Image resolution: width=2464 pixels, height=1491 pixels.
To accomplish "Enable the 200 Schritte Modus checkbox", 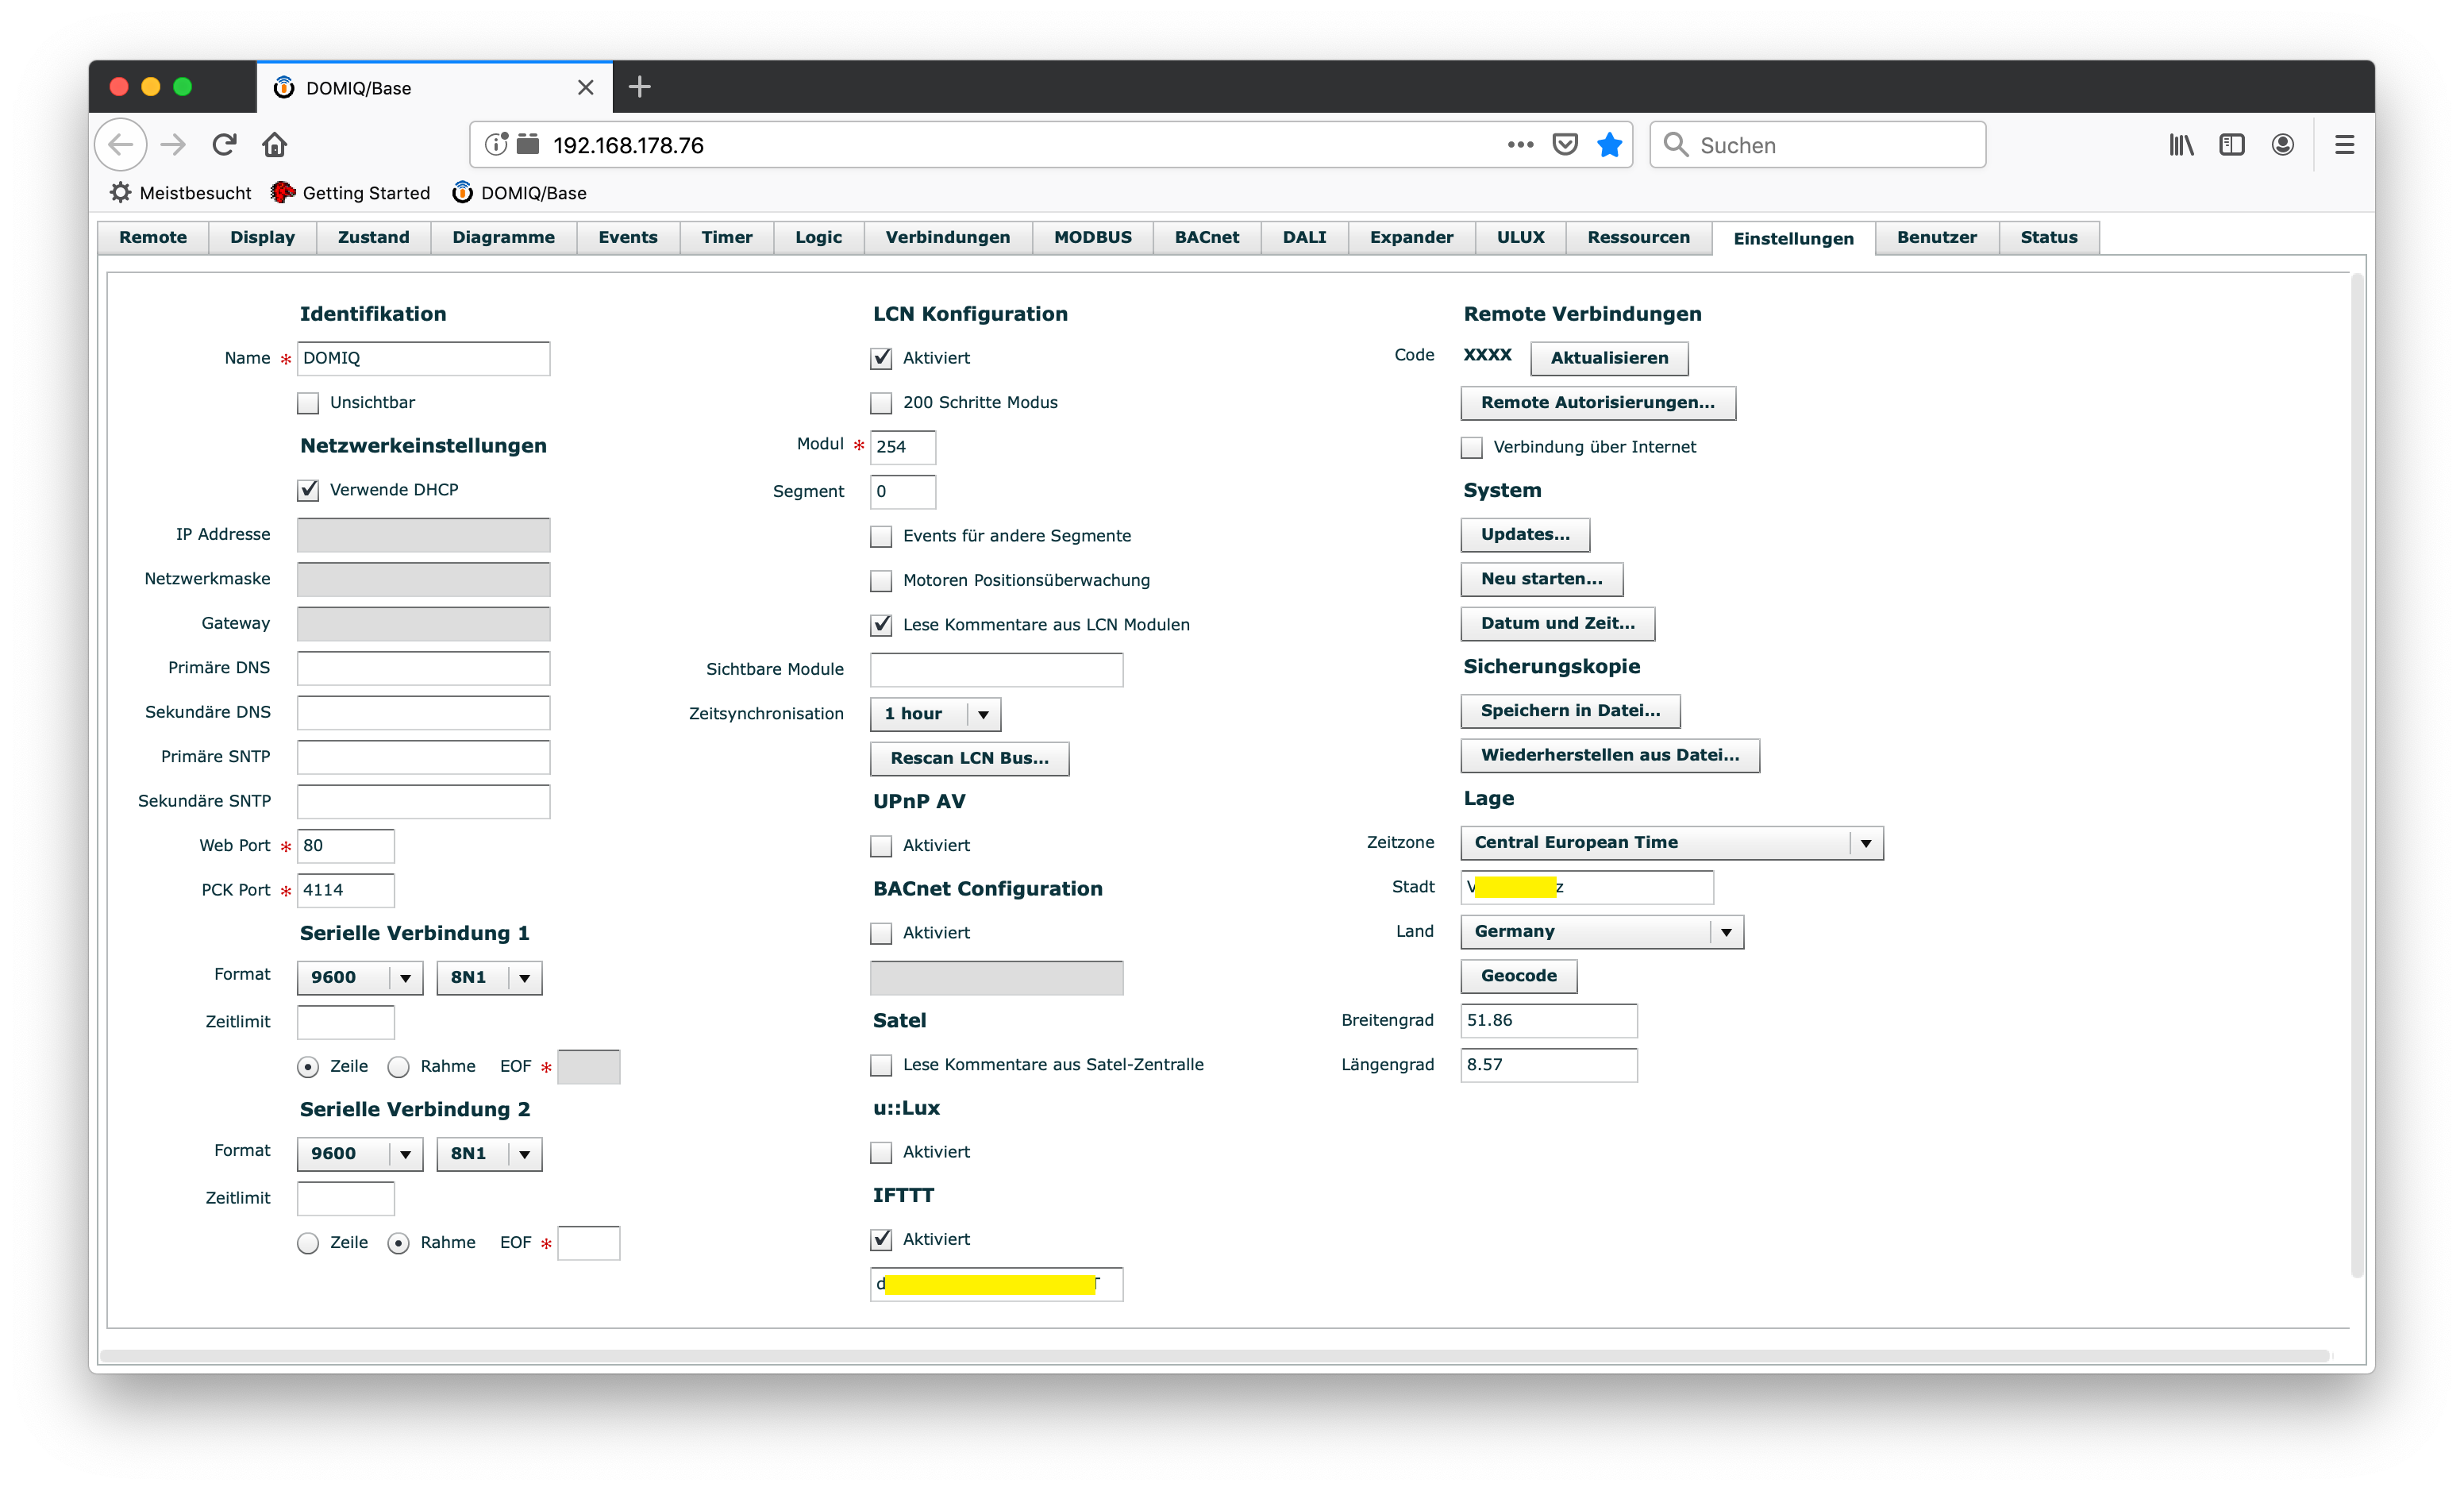I will [881, 403].
